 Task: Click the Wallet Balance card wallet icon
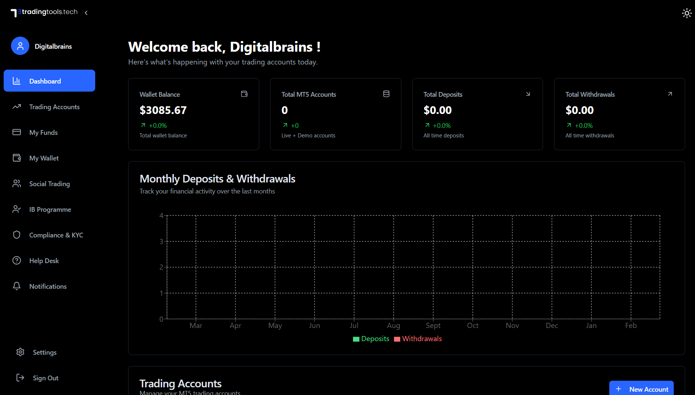point(244,94)
